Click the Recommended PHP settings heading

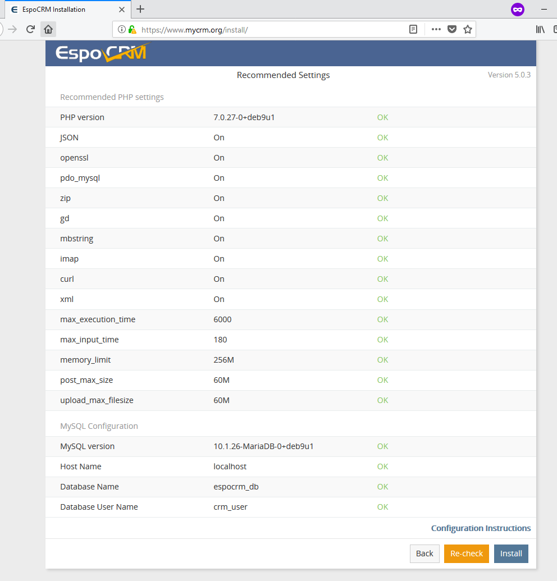[112, 97]
